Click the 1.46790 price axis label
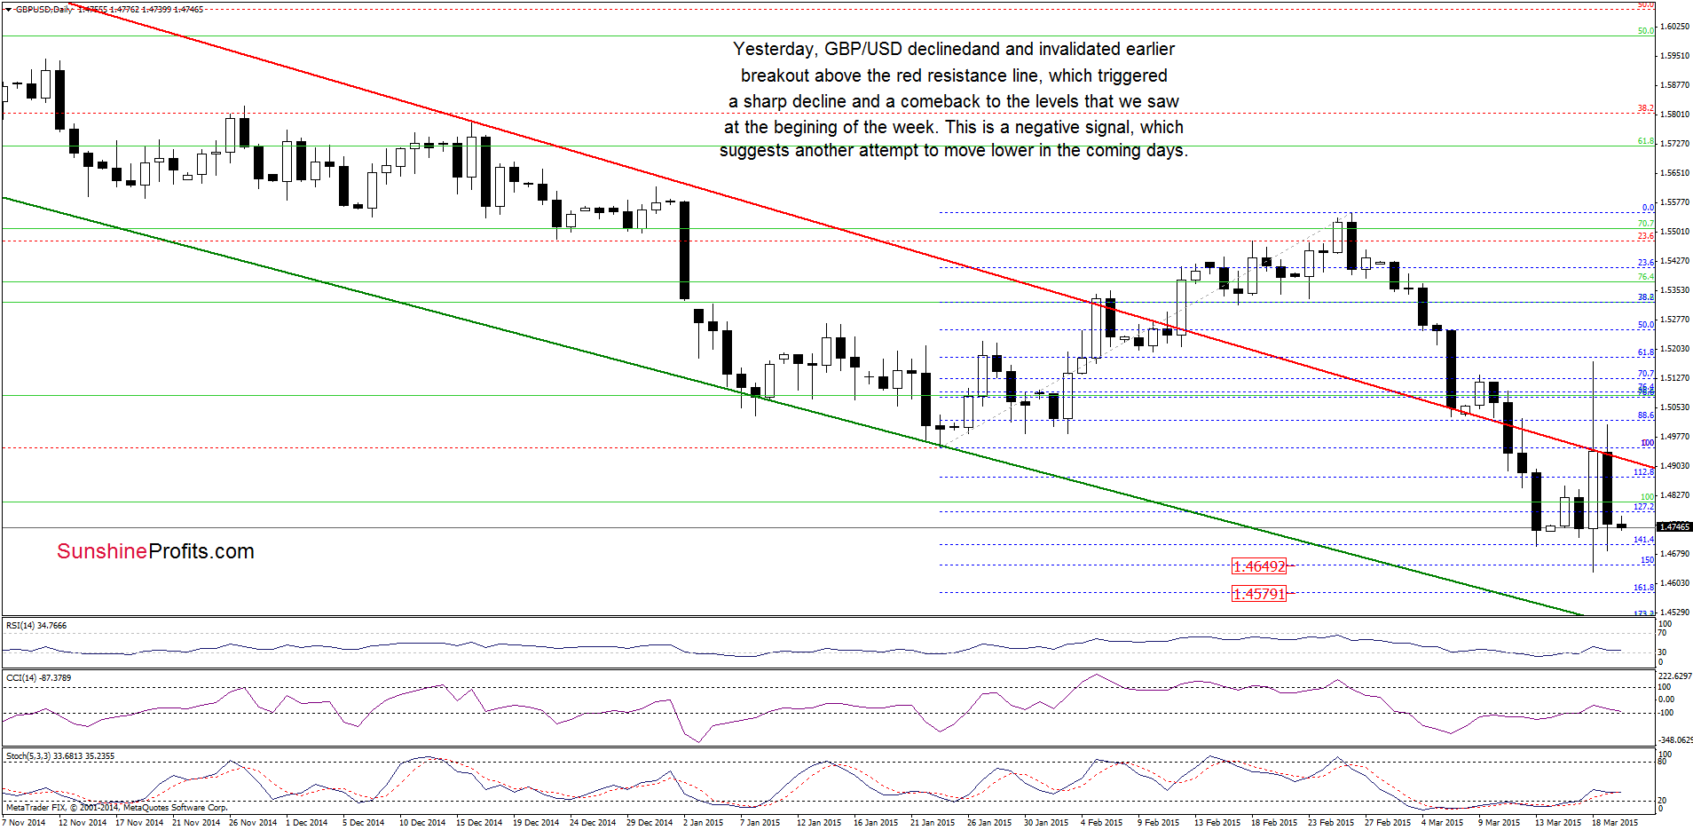Image resolution: width=1693 pixels, height=830 pixels. tap(1674, 554)
